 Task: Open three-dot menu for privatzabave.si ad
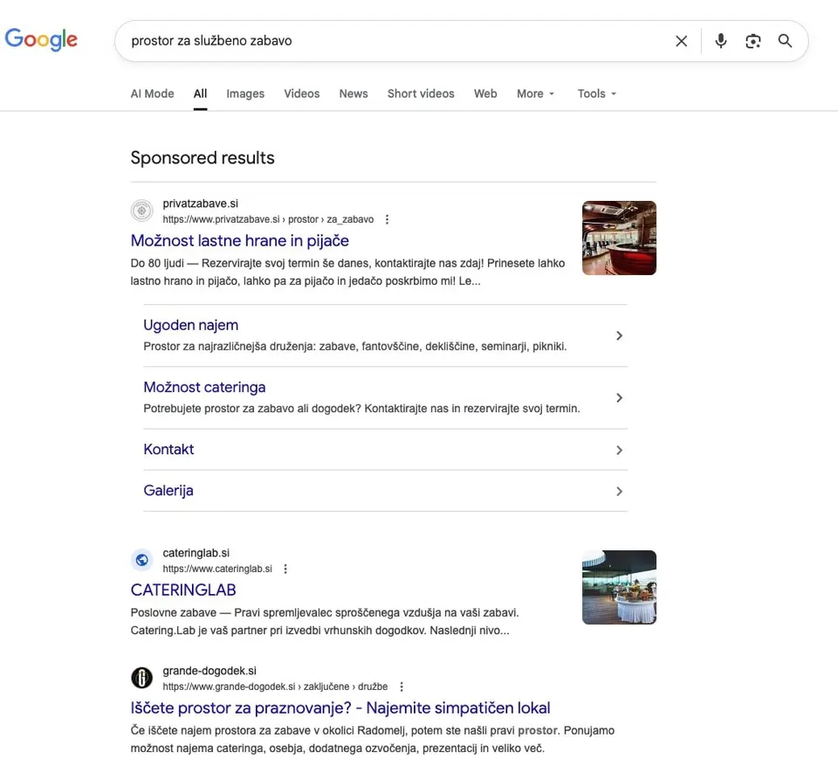(x=387, y=219)
